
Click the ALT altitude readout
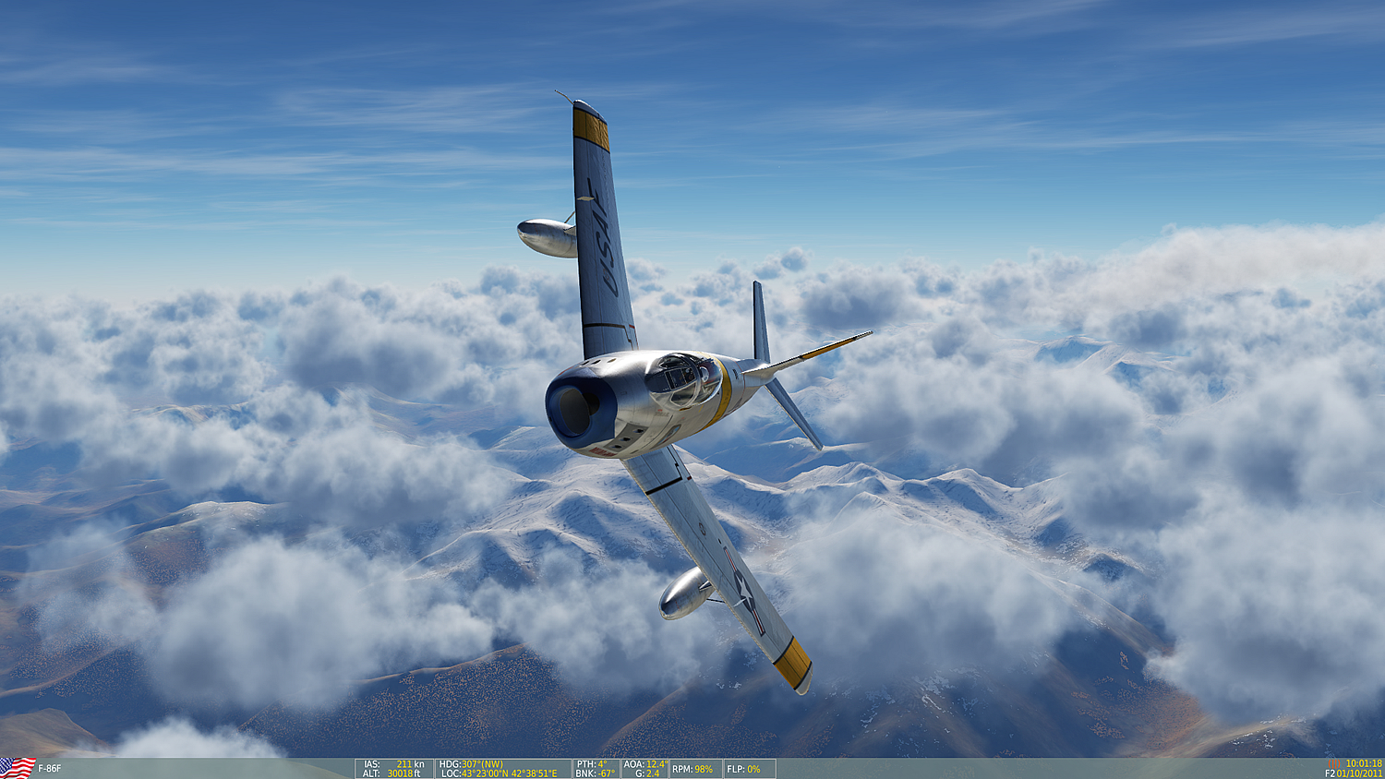tap(394, 773)
